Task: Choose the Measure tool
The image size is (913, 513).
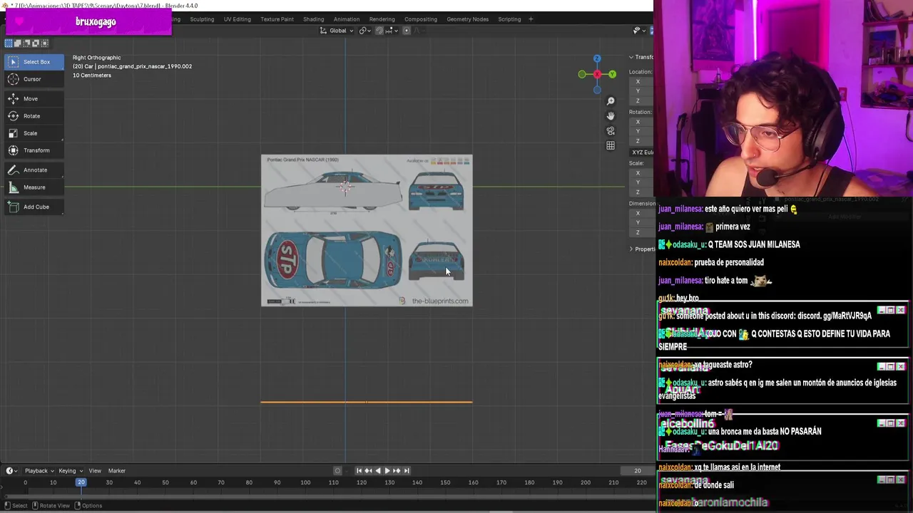Action: pyautogui.click(x=34, y=187)
